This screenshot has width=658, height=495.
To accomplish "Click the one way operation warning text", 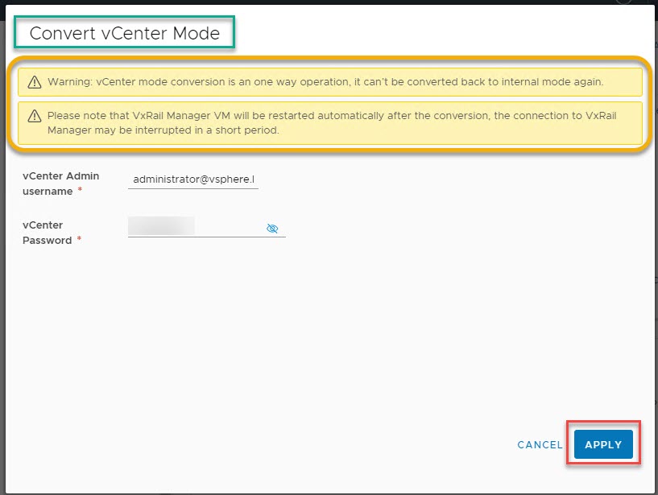I will point(325,82).
